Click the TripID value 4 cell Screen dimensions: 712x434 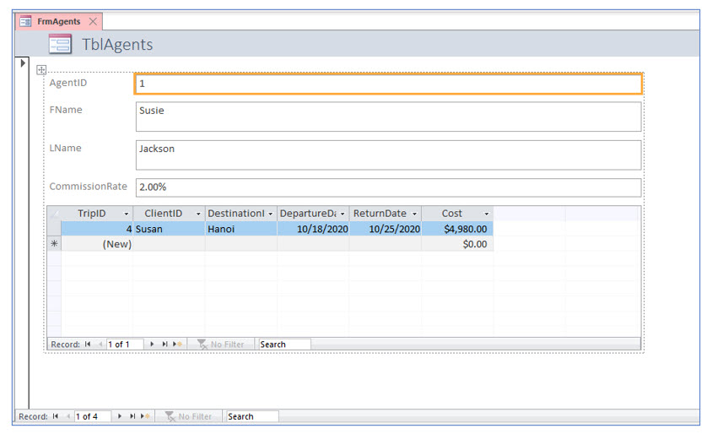pyautogui.click(x=97, y=229)
